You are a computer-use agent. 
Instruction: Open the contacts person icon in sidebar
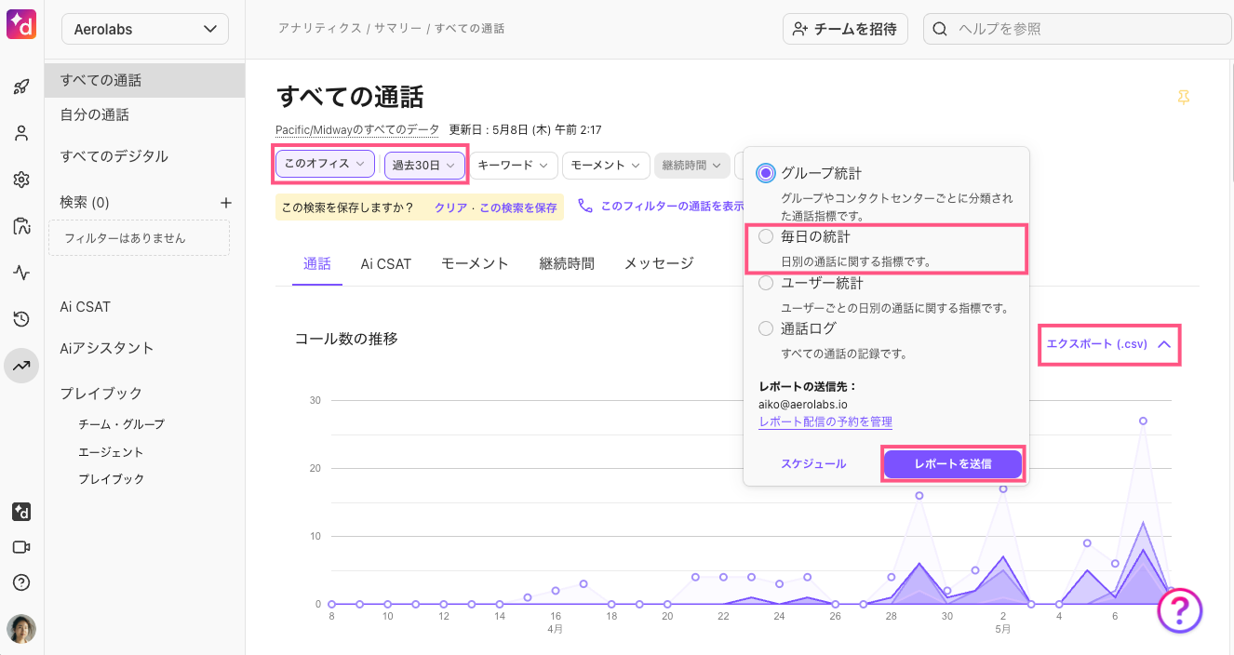(x=21, y=133)
